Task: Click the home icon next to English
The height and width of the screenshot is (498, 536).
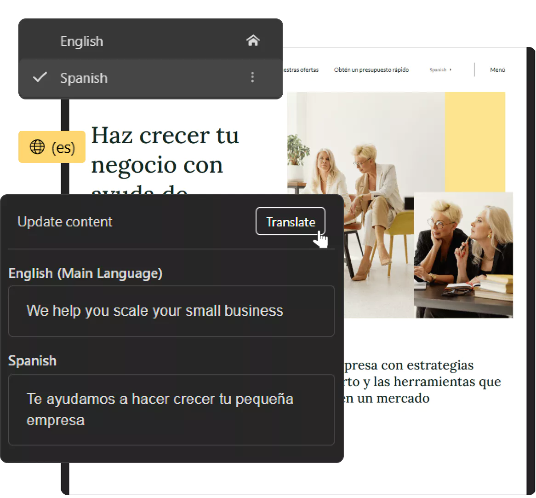Action: (x=253, y=41)
